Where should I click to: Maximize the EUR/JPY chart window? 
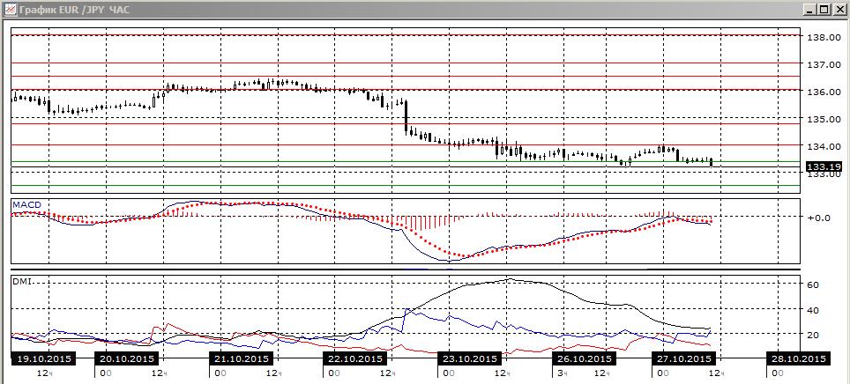pyautogui.click(x=823, y=9)
